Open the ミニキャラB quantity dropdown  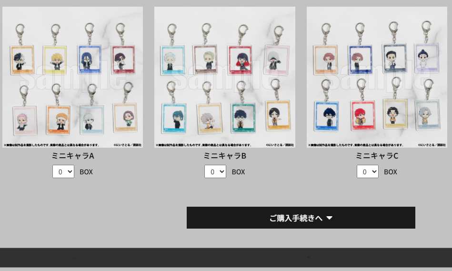coord(215,171)
